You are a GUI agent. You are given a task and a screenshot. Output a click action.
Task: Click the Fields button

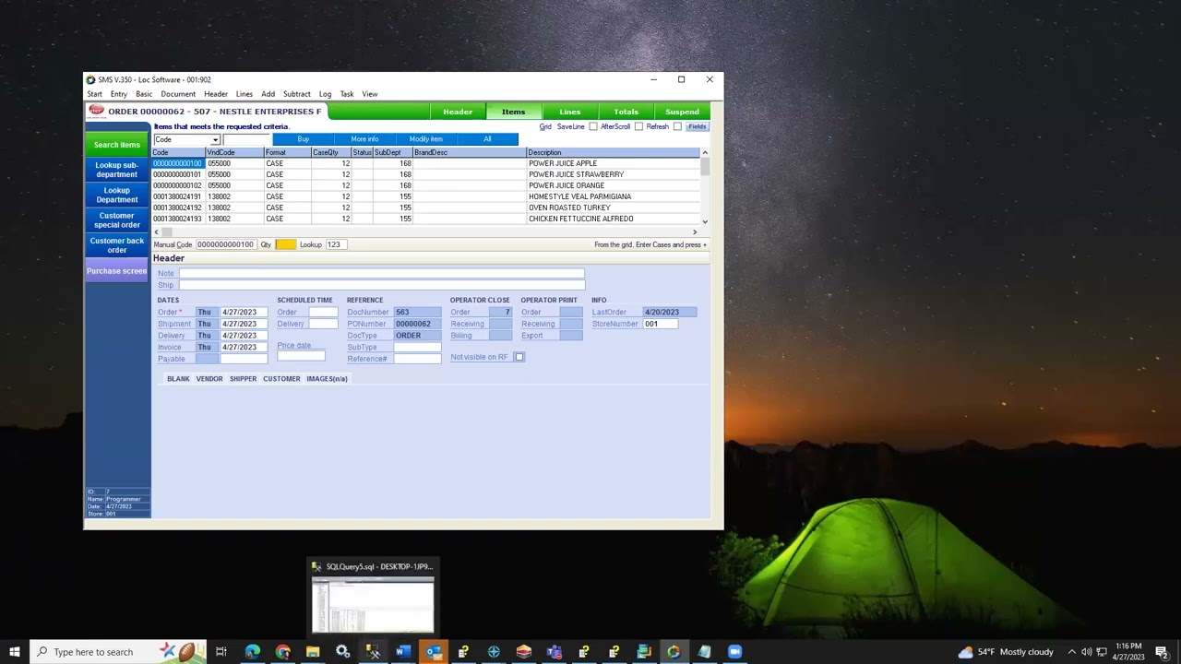[x=697, y=126]
